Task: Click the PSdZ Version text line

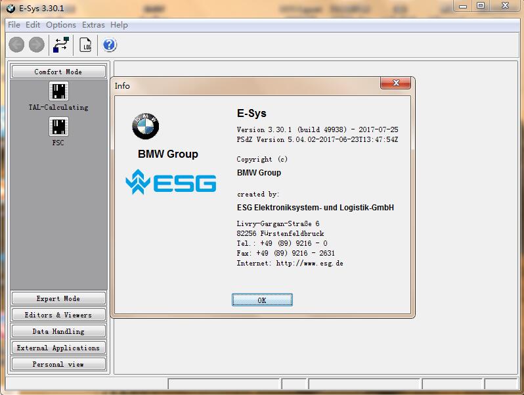Action: click(317, 139)
